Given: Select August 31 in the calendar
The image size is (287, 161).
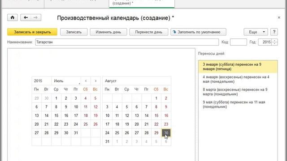Looking at the screenshot, I should 107,141.
